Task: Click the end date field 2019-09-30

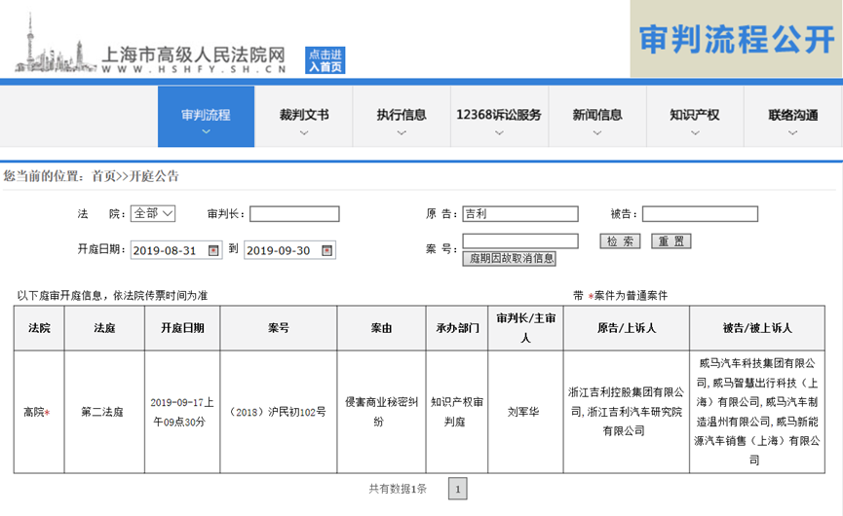Action: (x=289, y=250)
